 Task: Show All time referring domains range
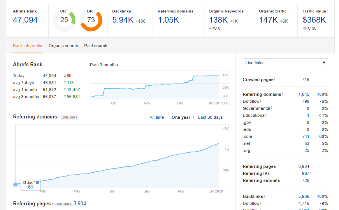tap(156, 117)
